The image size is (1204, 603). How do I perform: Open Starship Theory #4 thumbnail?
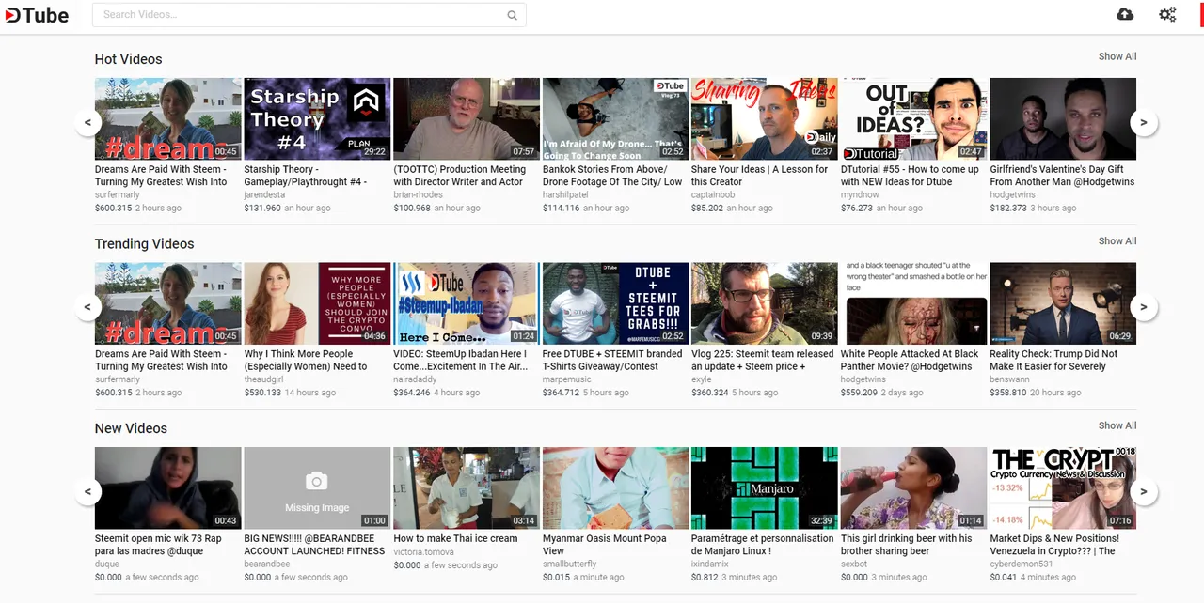[x=317, y=119]
